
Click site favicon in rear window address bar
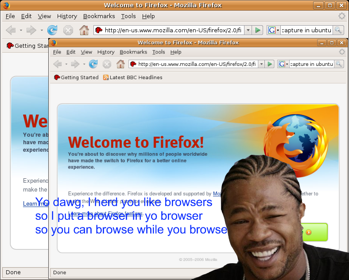click(99, 30)
